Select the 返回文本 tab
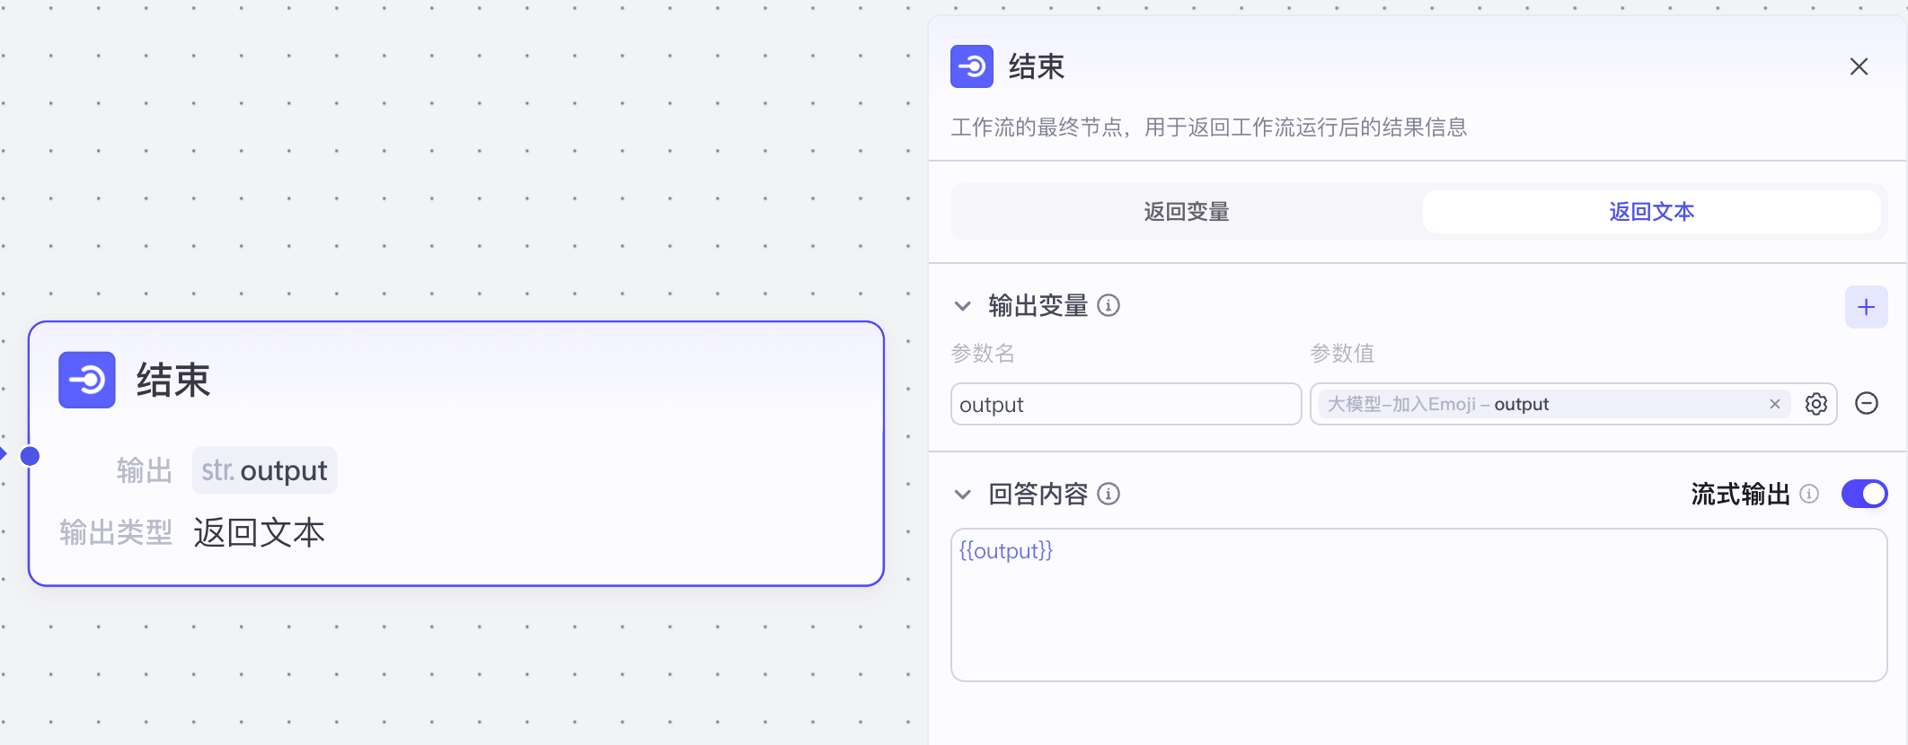This screenshot has height=745, width=1908. pos(1651,212)
